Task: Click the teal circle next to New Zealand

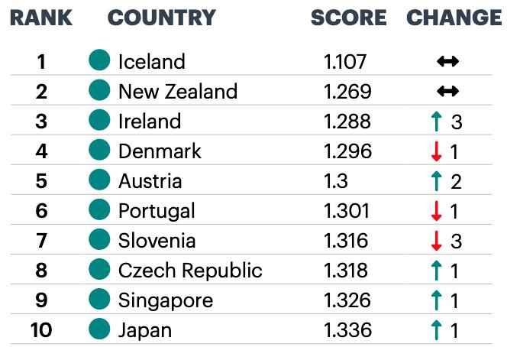Action: click(99, 89)
